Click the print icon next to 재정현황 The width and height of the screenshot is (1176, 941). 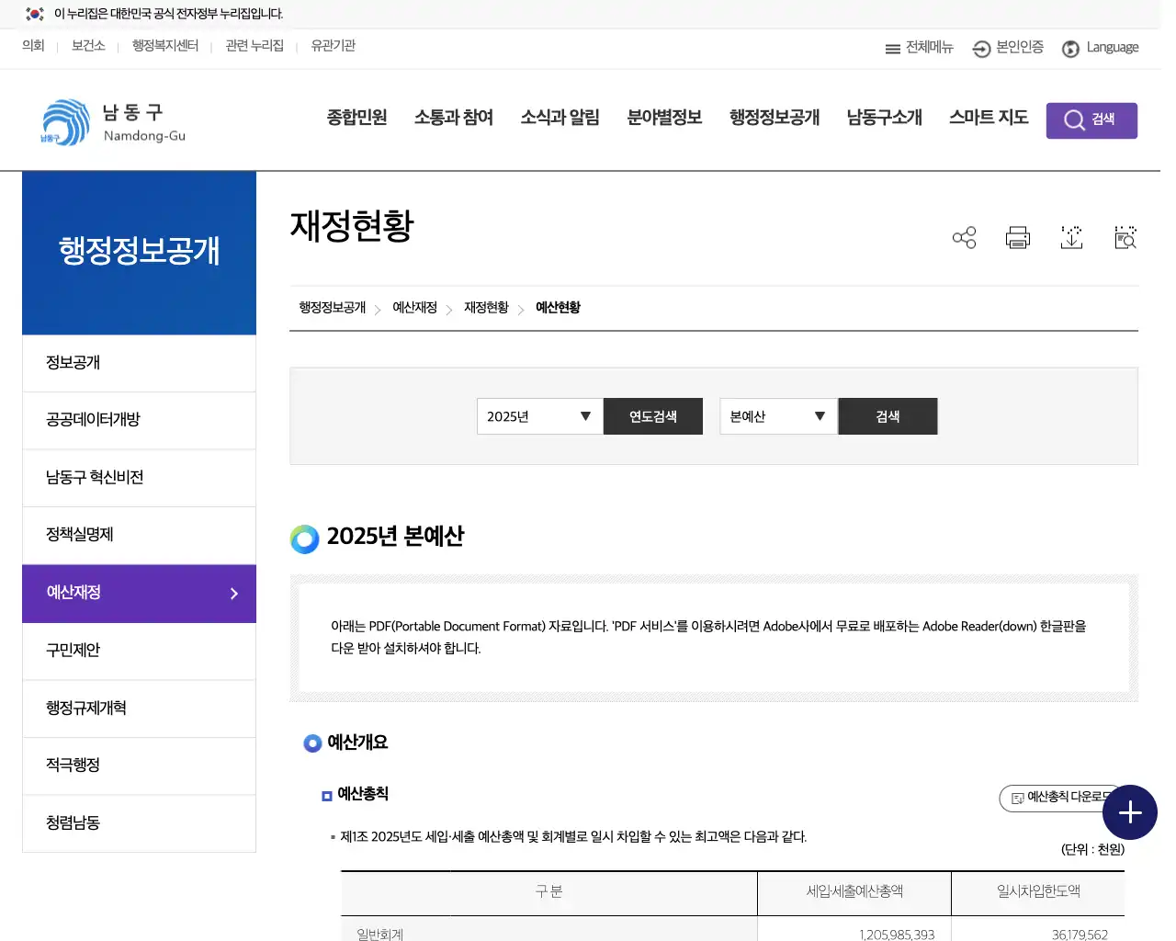click(1017, 237)
